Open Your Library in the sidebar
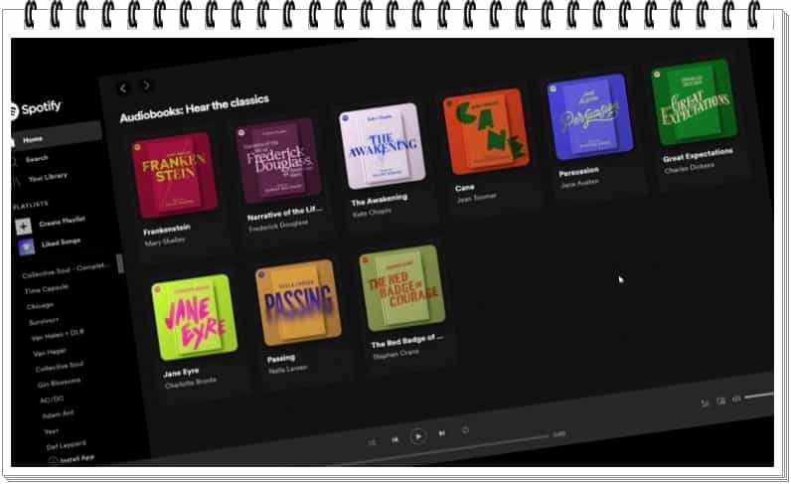This screenshot has width=791, height=484. pyautogui.click(x=48, y=177)
